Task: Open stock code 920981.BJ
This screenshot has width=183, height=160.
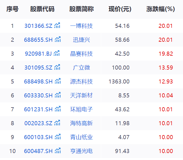Action: [38, 54]
